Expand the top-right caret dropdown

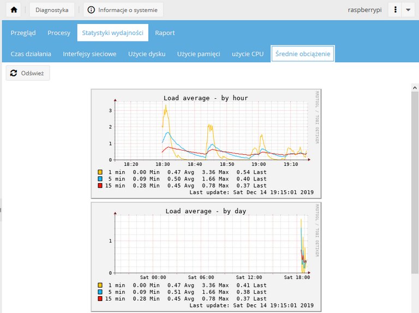tap(408, 10)
